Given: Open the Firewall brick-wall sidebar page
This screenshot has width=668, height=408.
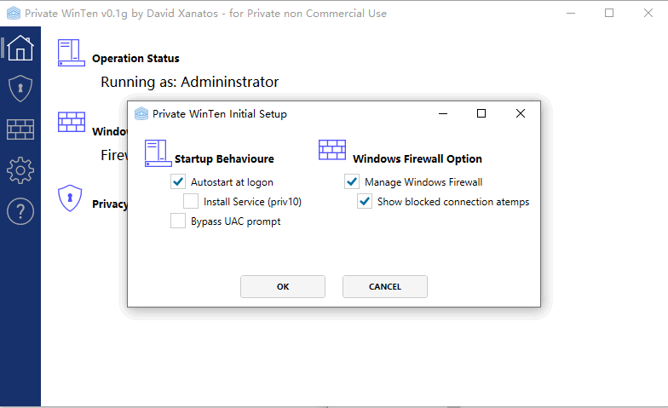Looking at the screenshot, I should [20, 129].
